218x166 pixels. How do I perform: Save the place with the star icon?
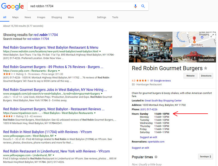coord(206,68)
